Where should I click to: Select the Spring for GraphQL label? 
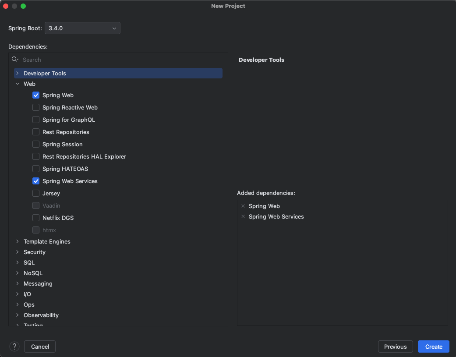click(x=69, y=120)
